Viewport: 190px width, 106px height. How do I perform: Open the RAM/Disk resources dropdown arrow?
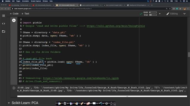tap(160, 14)
